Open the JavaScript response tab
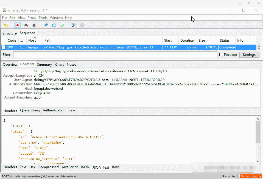 click(x=70, y=167)
